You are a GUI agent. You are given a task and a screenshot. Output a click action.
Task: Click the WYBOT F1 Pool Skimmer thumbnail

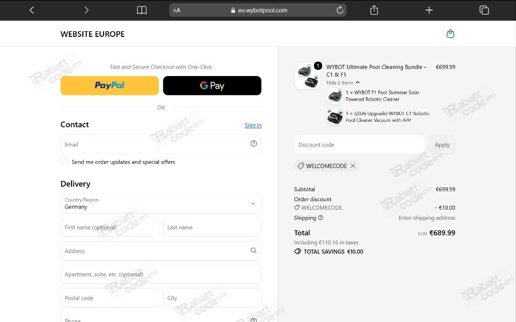pyautogui.click(x=335, y=96)
